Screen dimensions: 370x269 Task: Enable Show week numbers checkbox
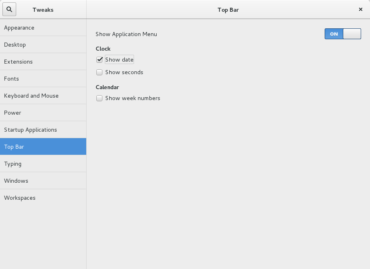(x=99, y=98)
